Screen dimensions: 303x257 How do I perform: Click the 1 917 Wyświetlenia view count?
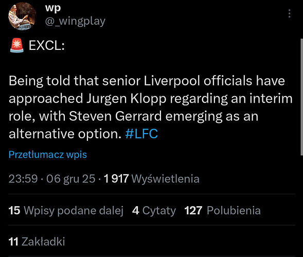click(151, 178)
